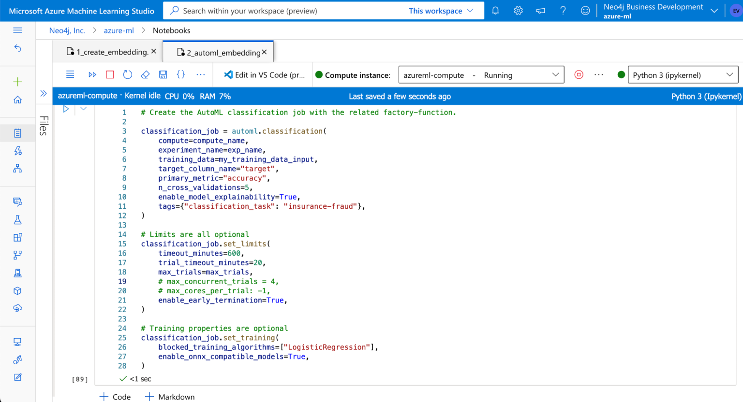Open the notifications bell
Viewport: 743px width, 402px height.
[495, 10]
